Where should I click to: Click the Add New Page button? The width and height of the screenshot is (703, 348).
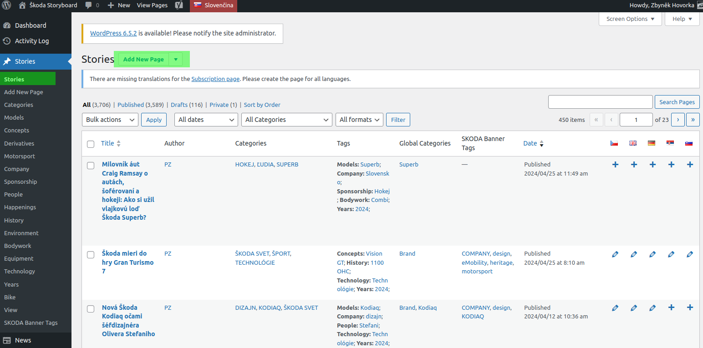(143, 59)
